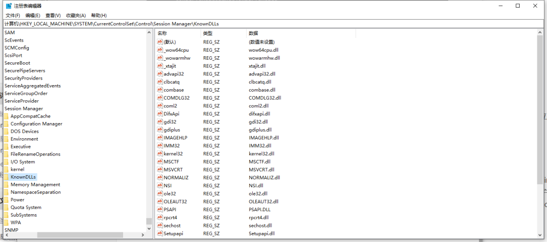Click the (默认) default value icon
Image resolution: width=547 pixels, height=242 pixels.
click(160, 42)
